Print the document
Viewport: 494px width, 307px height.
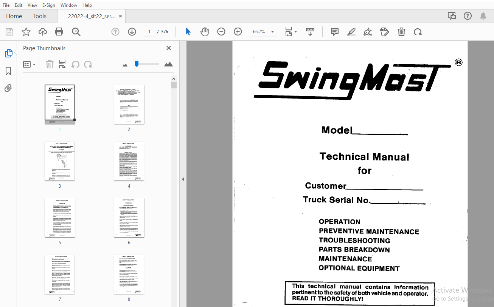pos(59,32)
